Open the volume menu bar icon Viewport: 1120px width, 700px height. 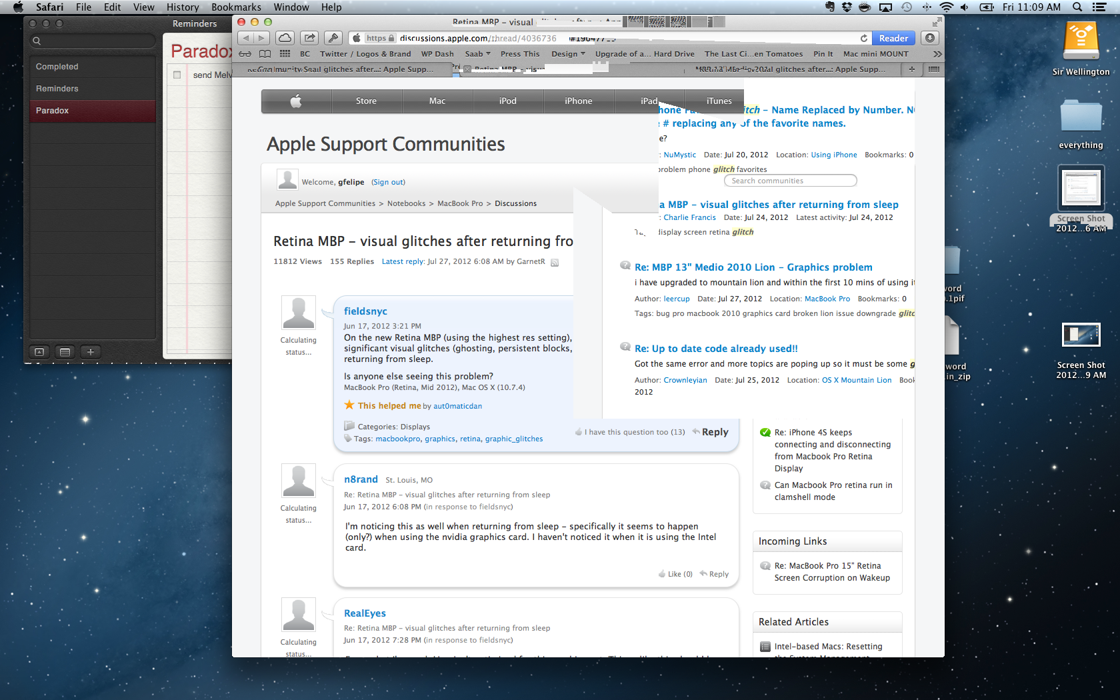click(x=965, y=7)
